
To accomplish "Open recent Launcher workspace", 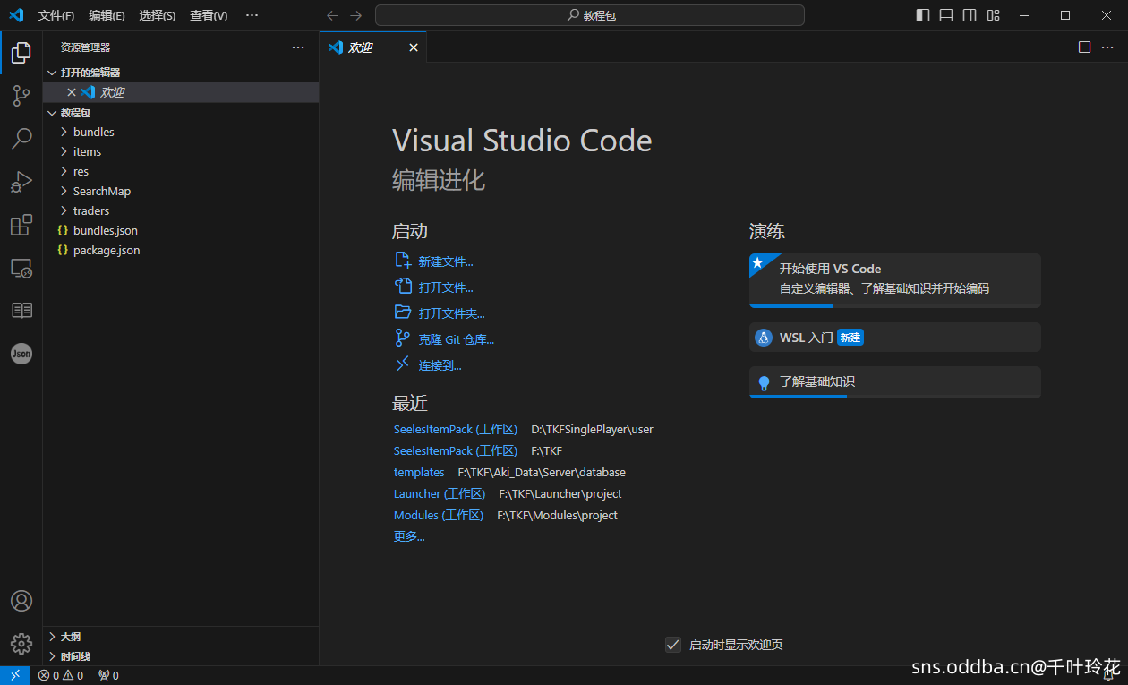I will [x=440, y=493].
